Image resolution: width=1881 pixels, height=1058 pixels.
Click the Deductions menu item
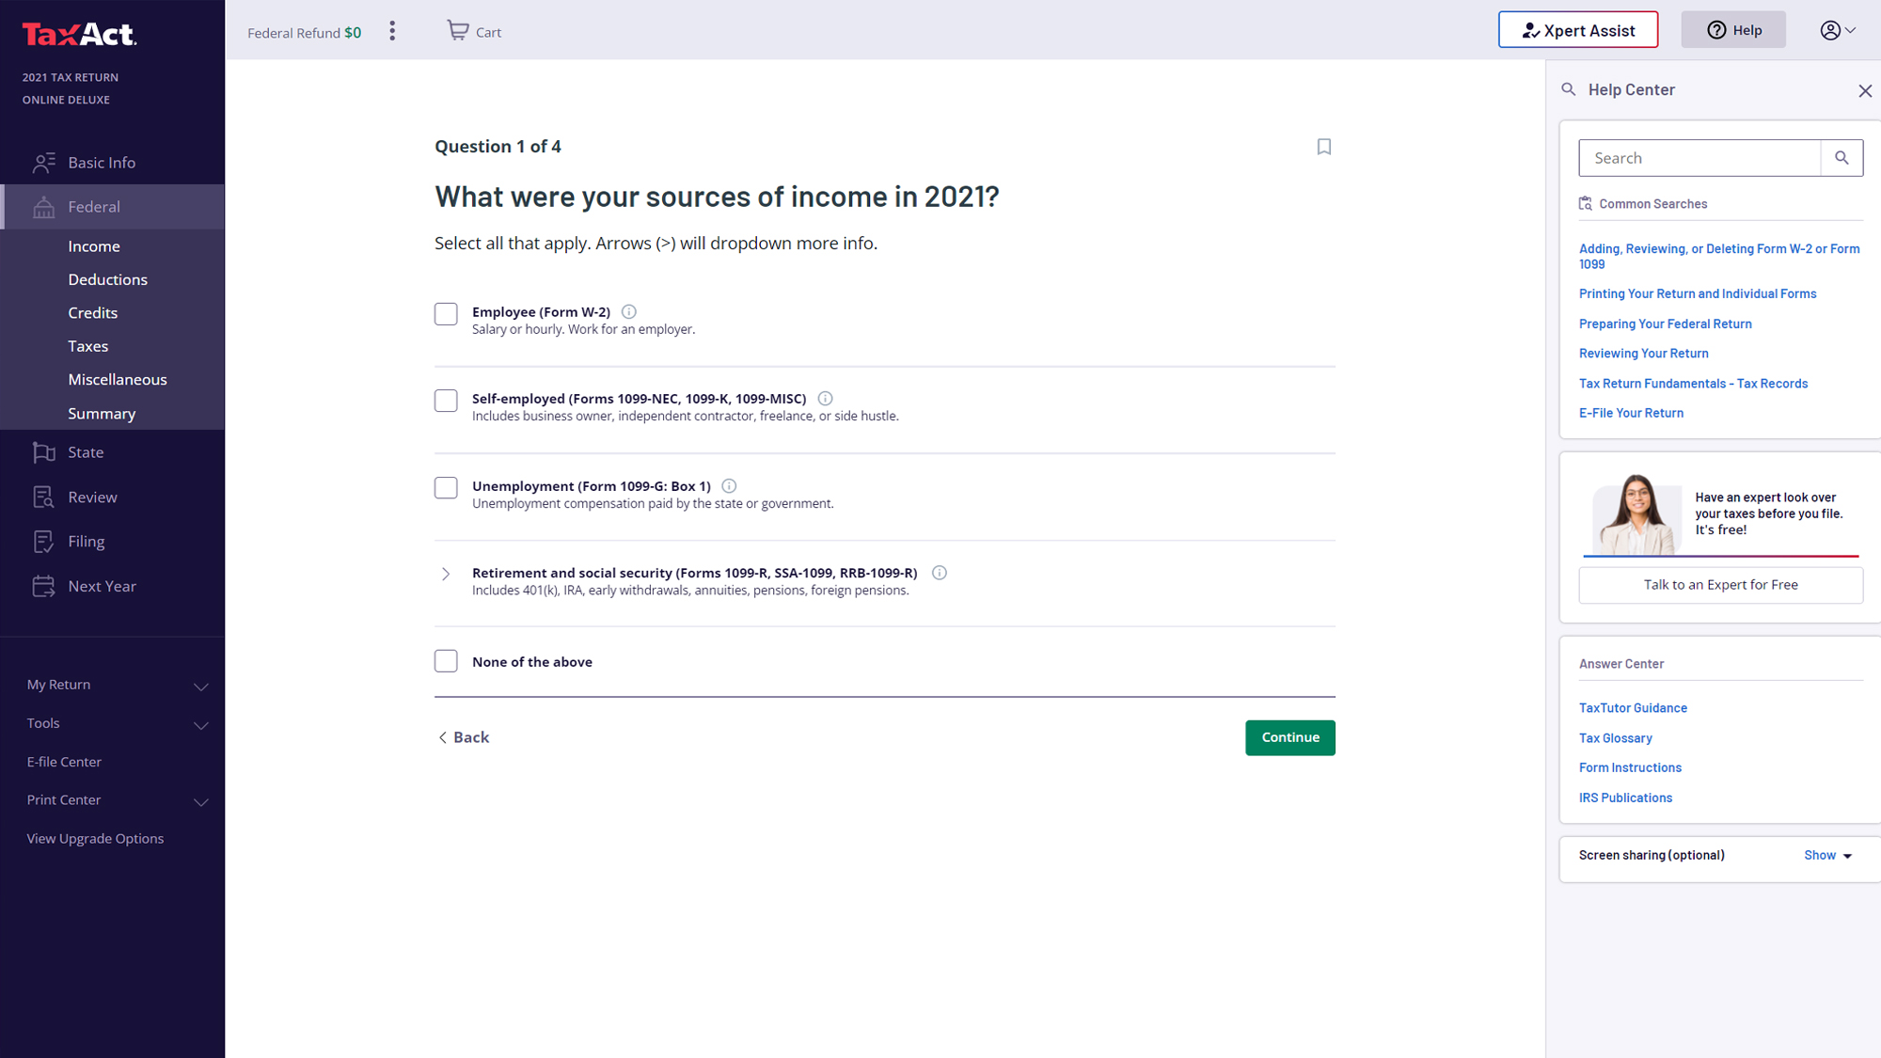(x=106, y=279)
